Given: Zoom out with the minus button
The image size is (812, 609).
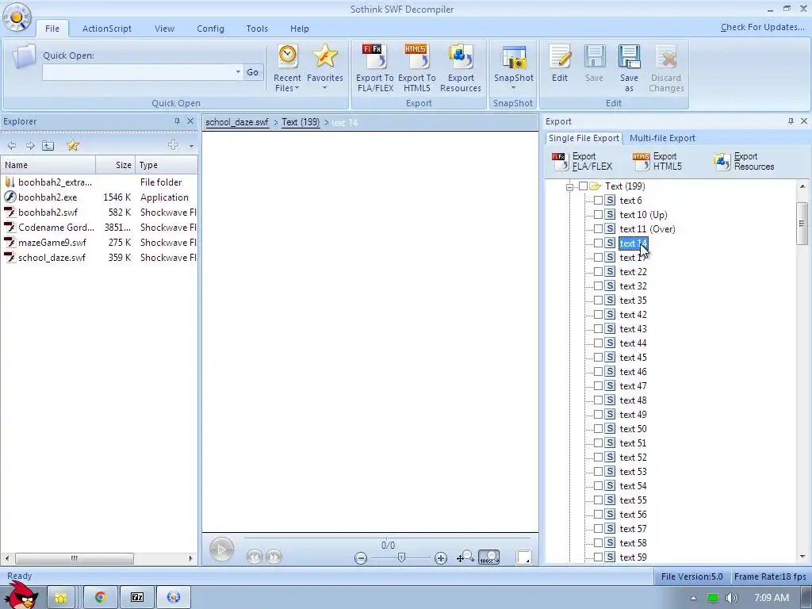Looking at the screenshot, I should tap(361, 557).
